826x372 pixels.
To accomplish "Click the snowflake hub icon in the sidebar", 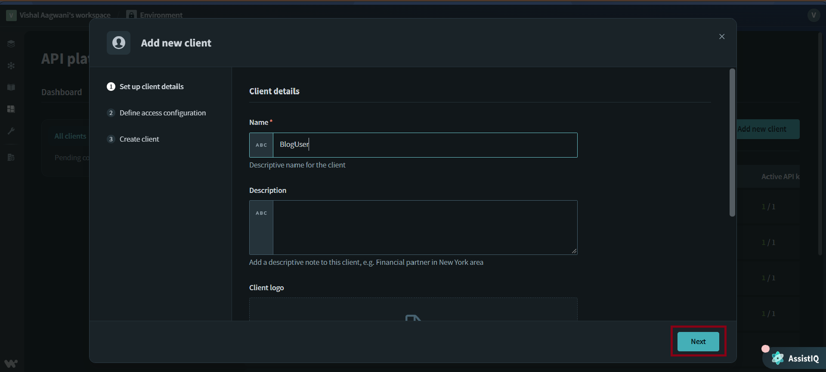I will click(x=11, y=65).
